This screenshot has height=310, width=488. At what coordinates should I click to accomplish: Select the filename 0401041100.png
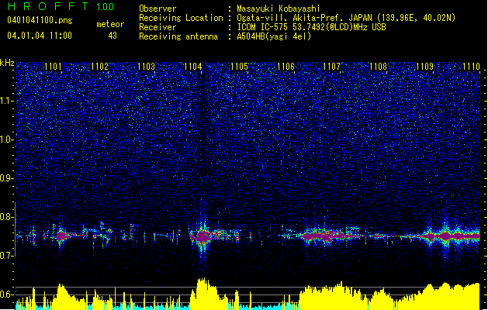pyautogui.click(x=40, y=20)
